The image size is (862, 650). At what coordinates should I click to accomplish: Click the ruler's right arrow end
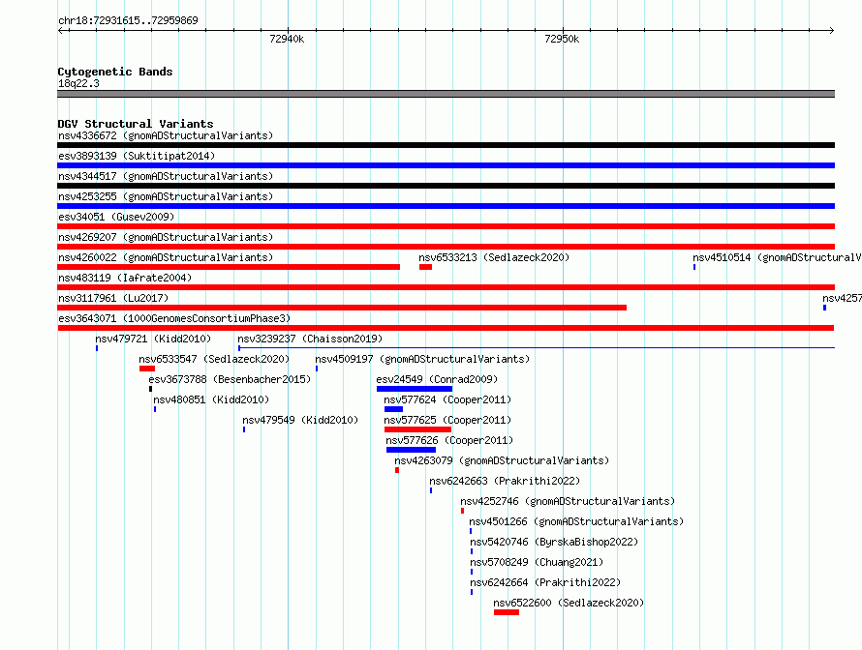click(x=832, y=31)
